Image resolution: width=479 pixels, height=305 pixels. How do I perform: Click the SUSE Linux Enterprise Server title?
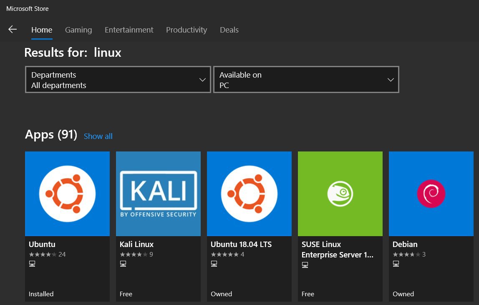click(x=337, y=250)
